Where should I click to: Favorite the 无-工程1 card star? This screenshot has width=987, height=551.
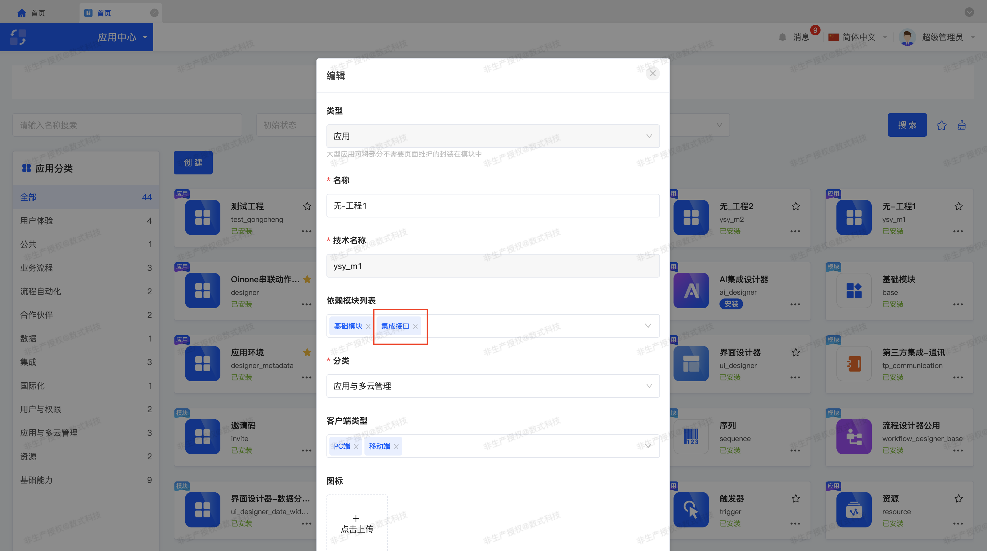[959, 206]
